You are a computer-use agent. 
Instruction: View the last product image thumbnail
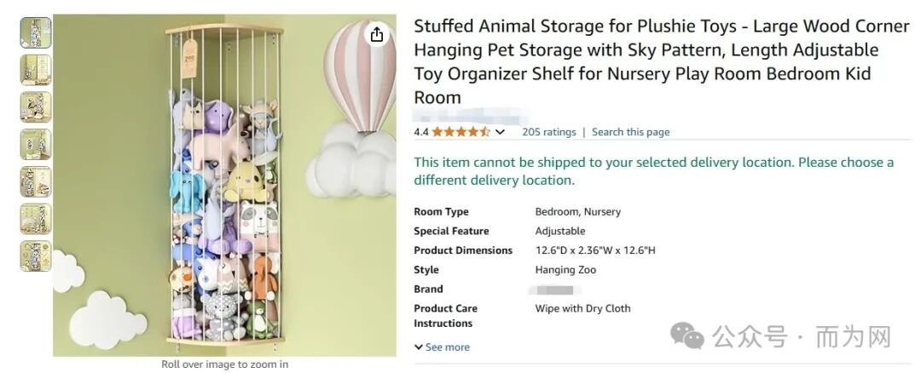click(x=36, y=255)
